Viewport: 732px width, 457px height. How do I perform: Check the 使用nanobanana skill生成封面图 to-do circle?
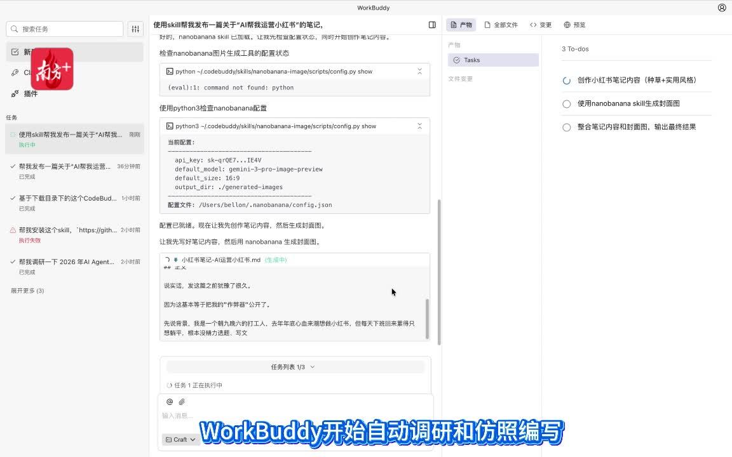567,103
